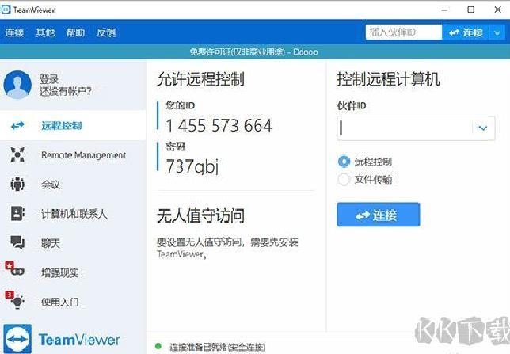Click the 聊天 chat bubble icon

[17, 242]
